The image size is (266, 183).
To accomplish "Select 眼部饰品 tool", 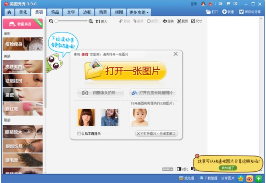I will pos(23,146).
